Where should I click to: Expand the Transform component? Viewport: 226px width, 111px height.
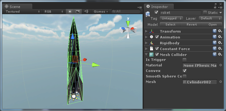coord(146,31)
